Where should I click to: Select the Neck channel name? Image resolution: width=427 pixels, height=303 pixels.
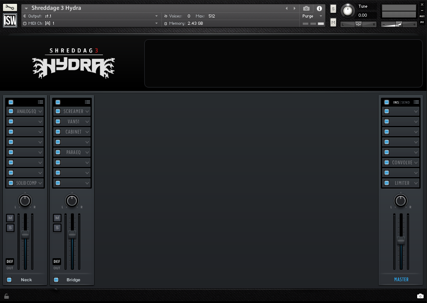tap(26, 280)
